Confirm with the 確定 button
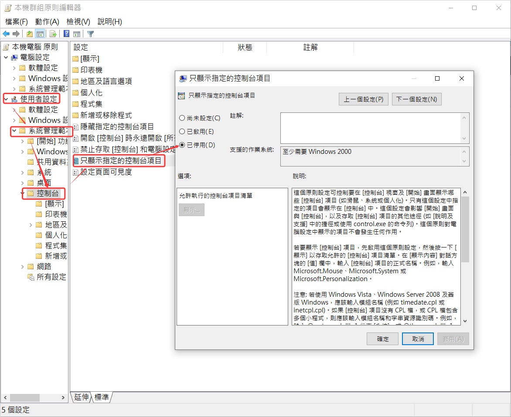 [x=383, y=339]
